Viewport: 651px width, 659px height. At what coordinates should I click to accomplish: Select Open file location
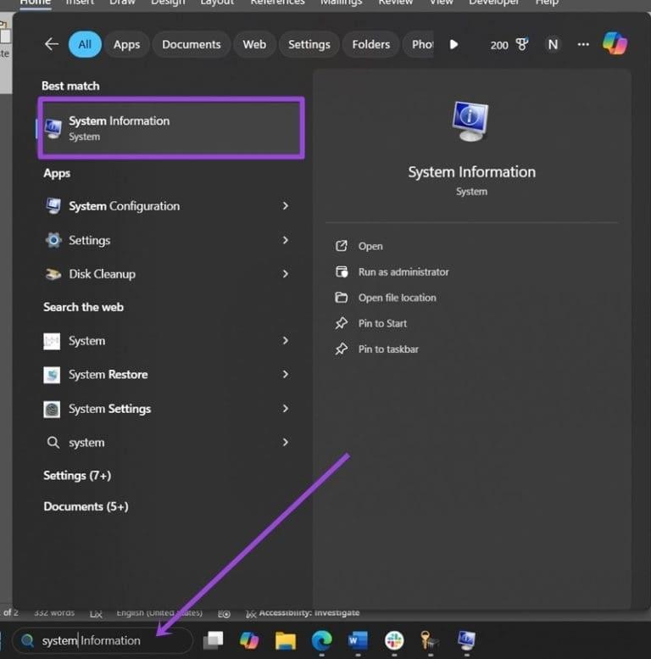point(398,298)
